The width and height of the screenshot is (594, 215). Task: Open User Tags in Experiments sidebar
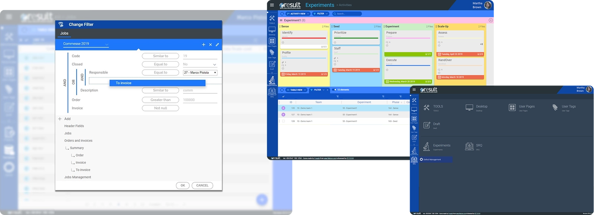(x=272, y=53)
